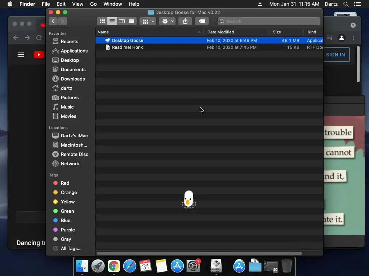This screenshot has width=369, height=276.
Task: Click SIGN IN on the YouTube window
Action: [x=336, y=55]
